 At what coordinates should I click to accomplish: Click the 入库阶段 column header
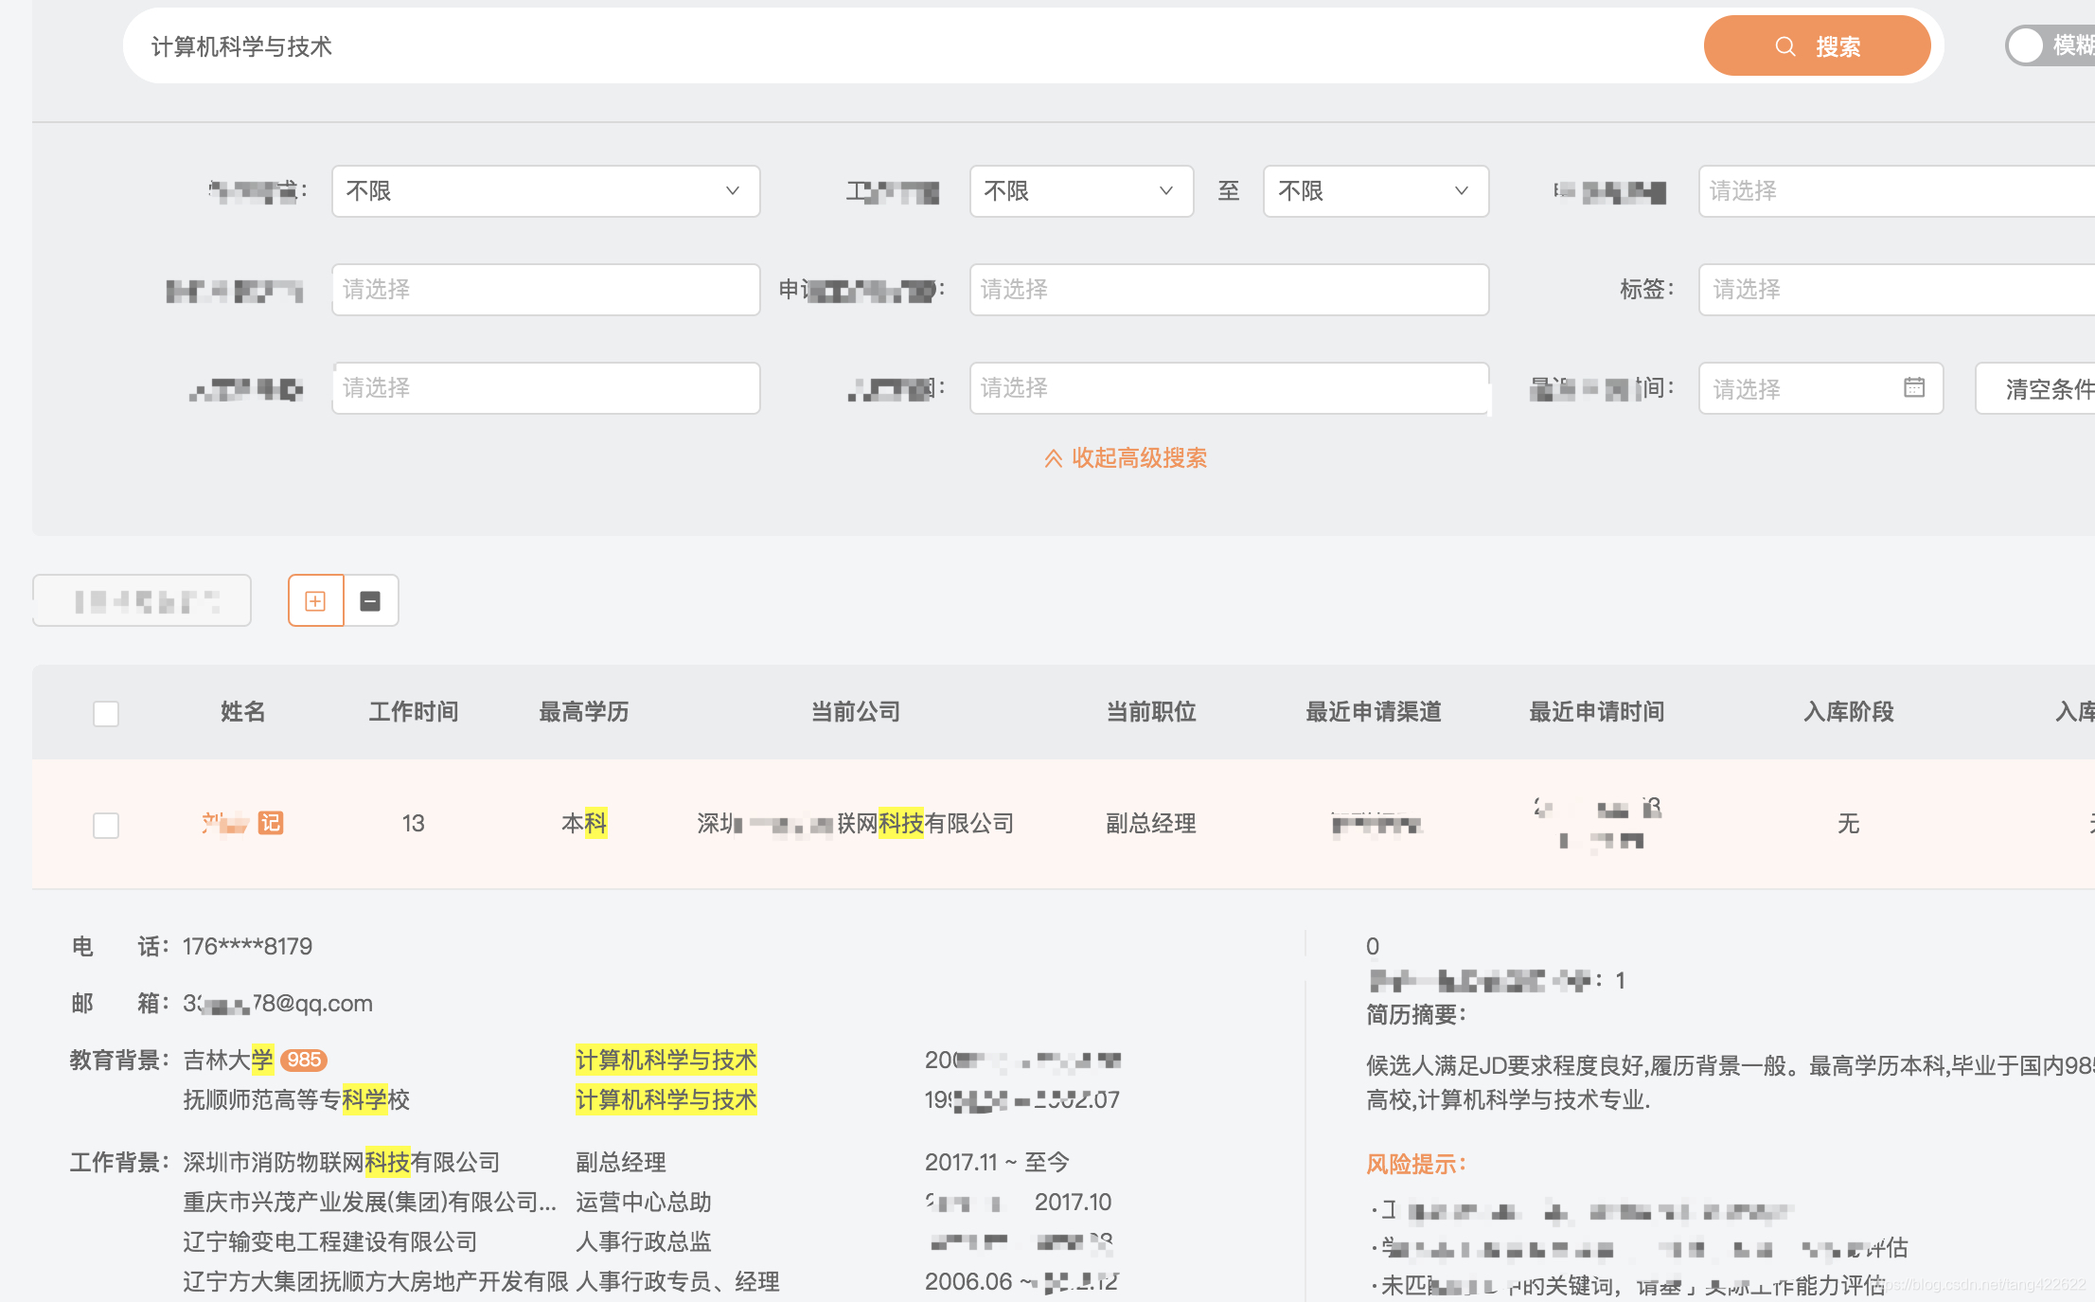click(1849, 712)
